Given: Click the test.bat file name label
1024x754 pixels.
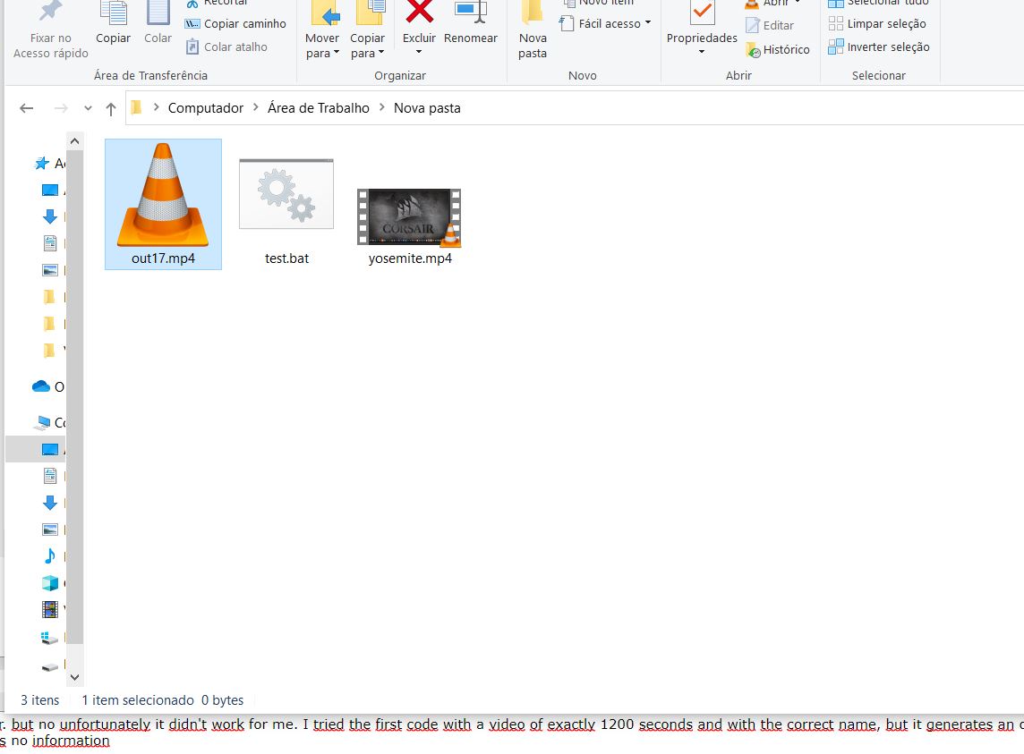Looking at the screenshot, I should [286, 258].
